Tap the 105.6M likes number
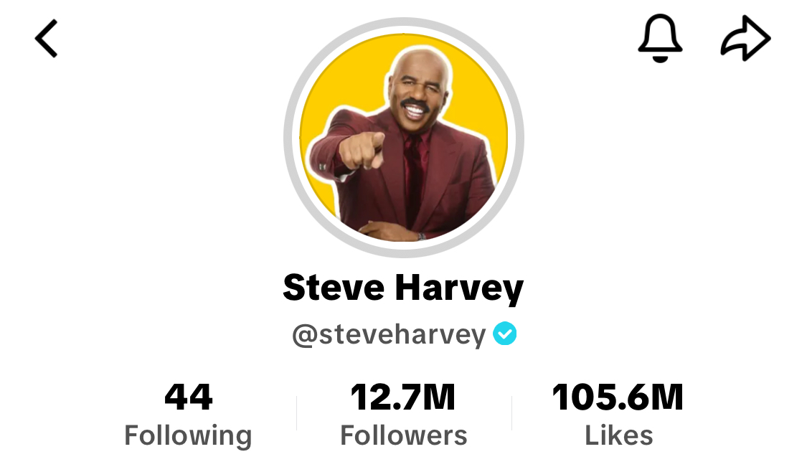Image resolution: width=807 pixels, height=472 pixels. (x=618, y=397)
